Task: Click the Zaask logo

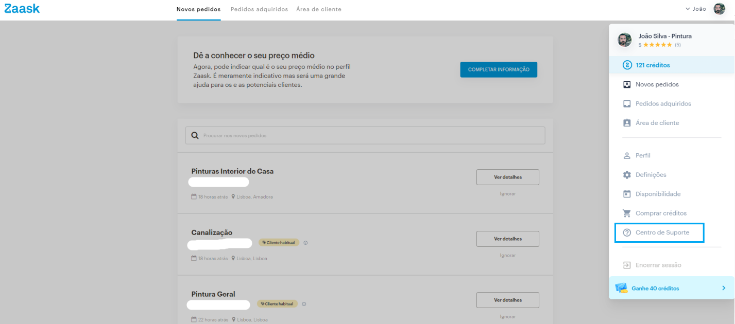Action: (22, 8)
